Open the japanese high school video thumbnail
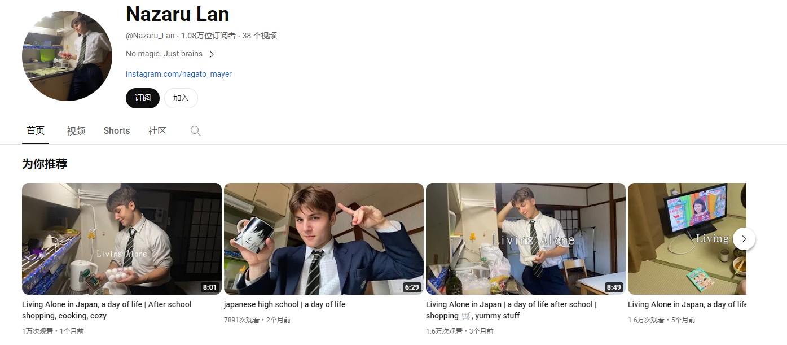The image size is (787, 345). pos(324,239)
